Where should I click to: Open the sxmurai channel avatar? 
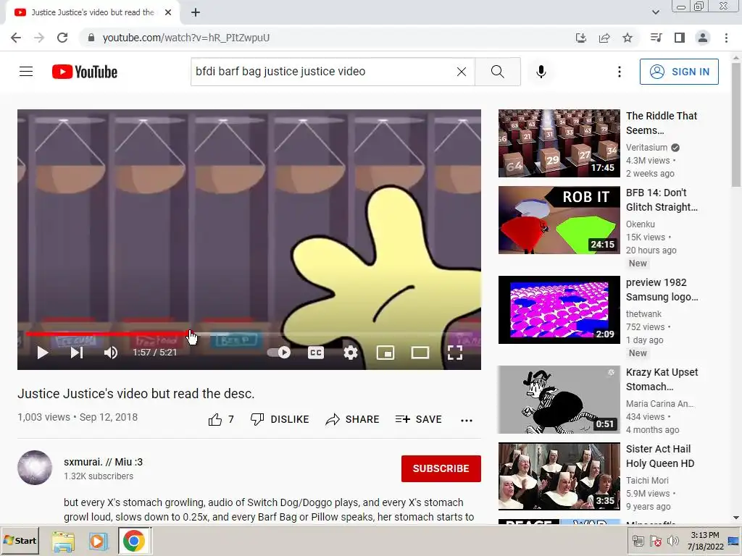click(x=35, y=468)
